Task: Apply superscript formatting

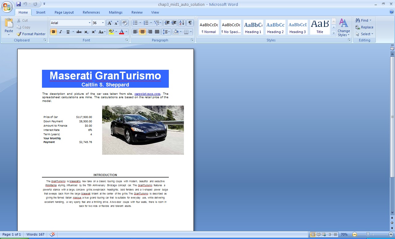Action: [x=94, y=32]
